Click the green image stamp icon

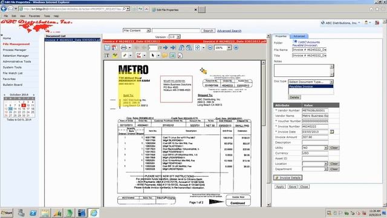172,56
